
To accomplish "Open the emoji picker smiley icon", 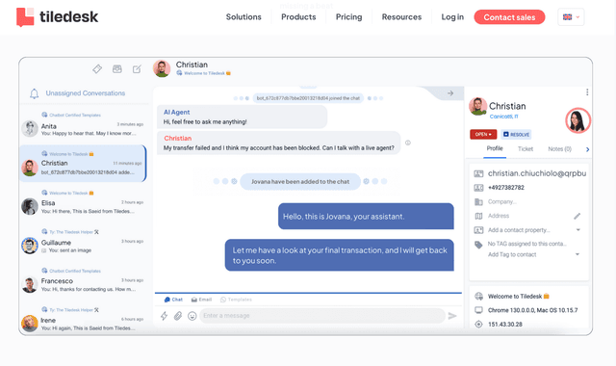I will pyautogui.click(x=192, y=316).
